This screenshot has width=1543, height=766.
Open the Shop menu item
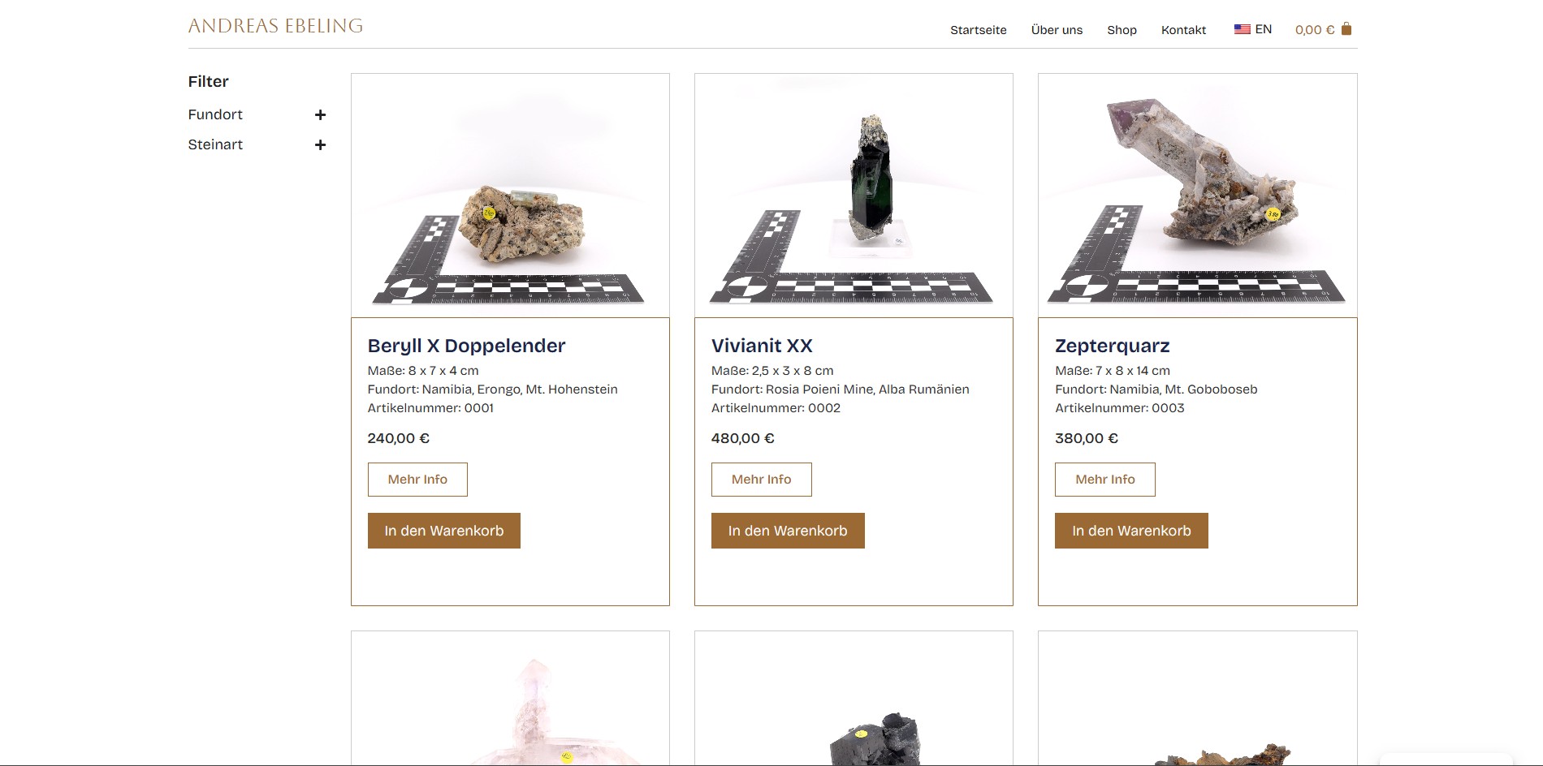tap(1122, 30)
